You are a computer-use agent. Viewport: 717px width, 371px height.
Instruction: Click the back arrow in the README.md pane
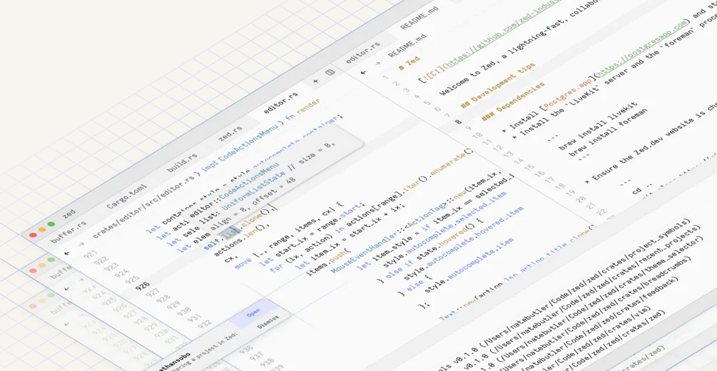click(363, 72)
